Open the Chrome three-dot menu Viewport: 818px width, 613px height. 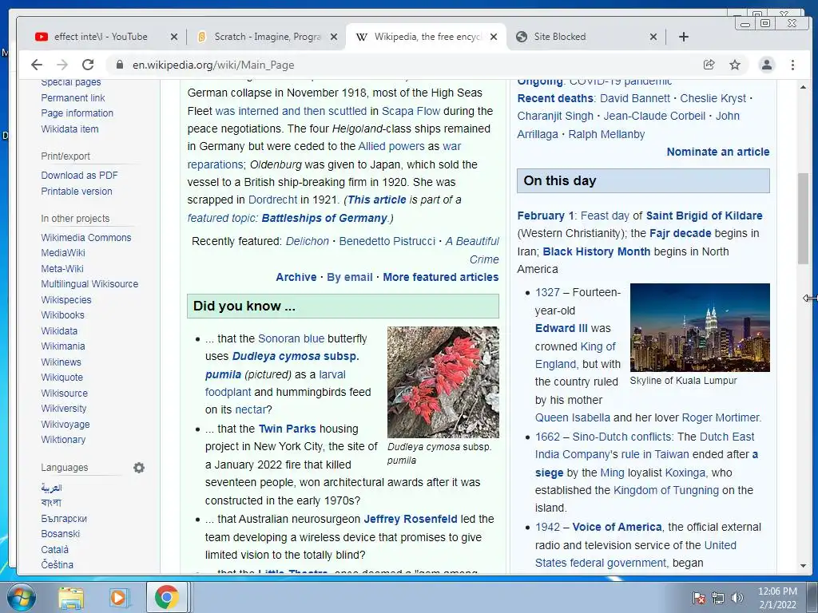pos(792,65)
